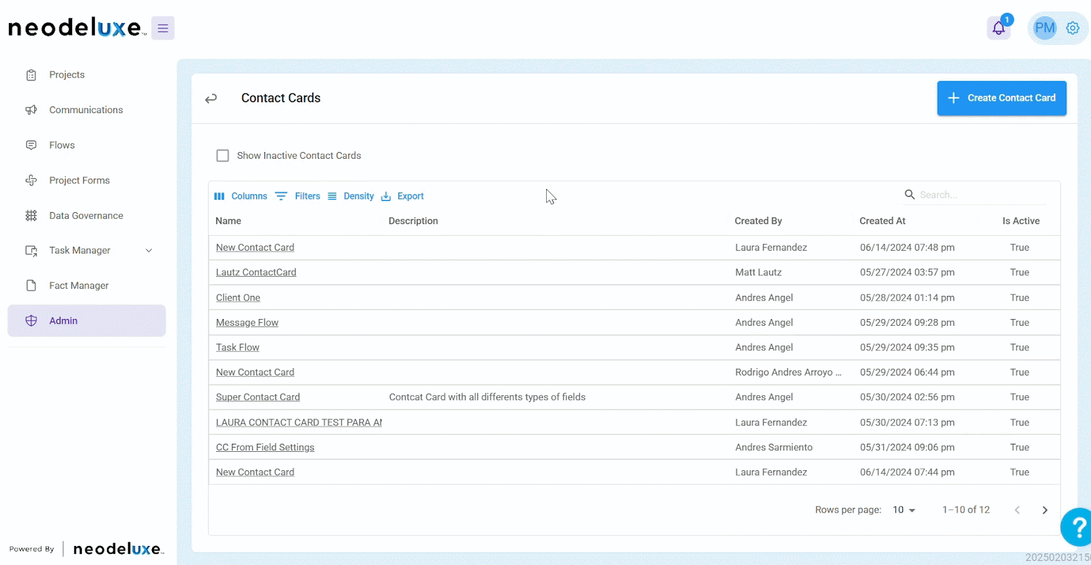
Task: Open the Projects section
Action: 67,75
